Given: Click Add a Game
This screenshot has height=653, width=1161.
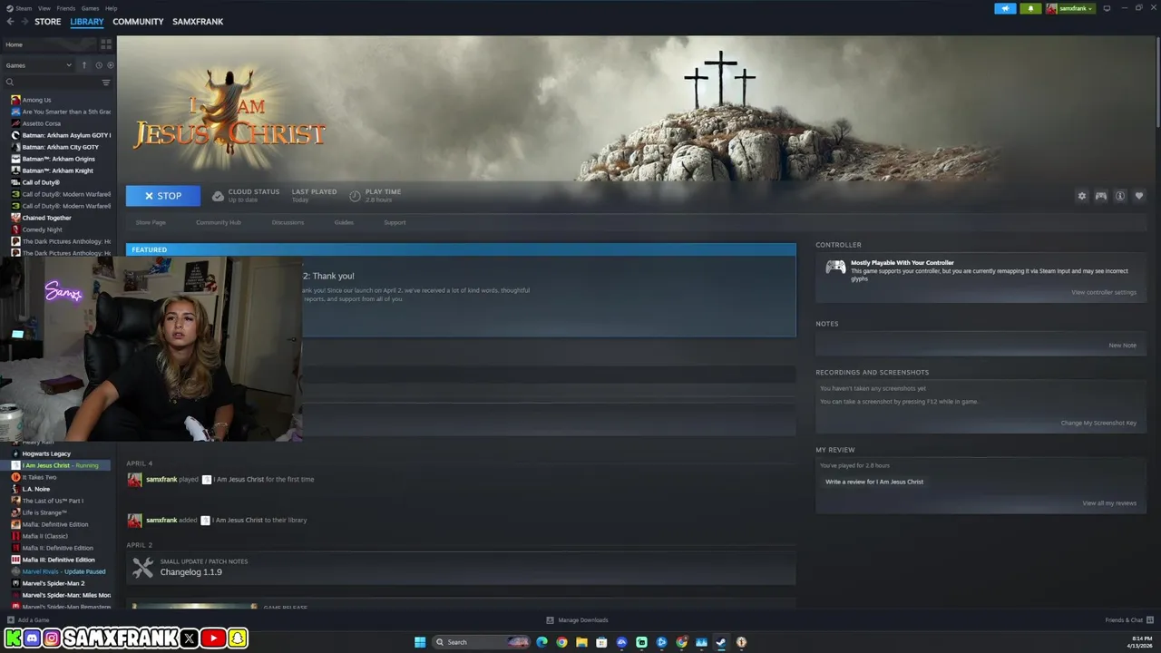Looking at the screenshot, I should click(x=28, y=620).
